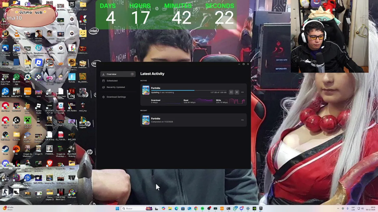378x212 pixels.
Task: Select the OBS Studio desktop icon
Action: [x=5, y=135]
